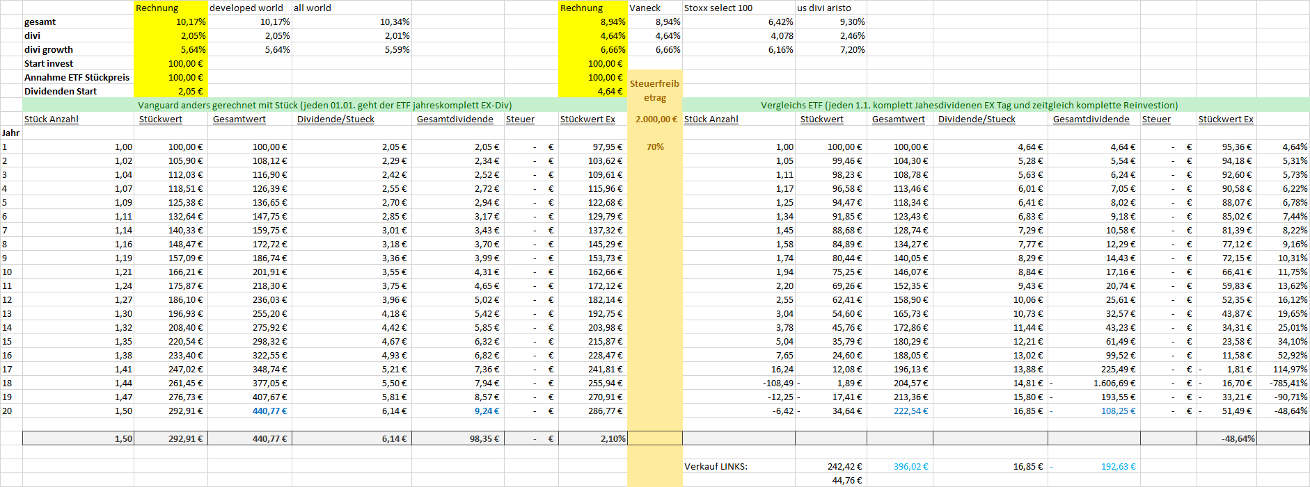The image size is (1310, 487).
Task: Click the '108,12 €' Gesamtwert cell
Action: pyautogui.click(x=250, y=160)
